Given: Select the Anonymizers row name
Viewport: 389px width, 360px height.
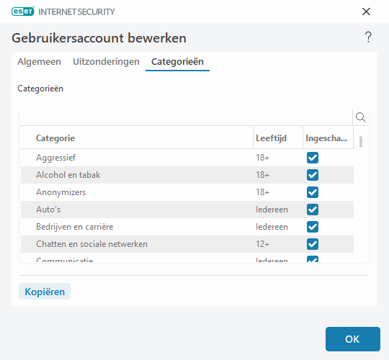Looking at the screenshot, I should 61,192.
